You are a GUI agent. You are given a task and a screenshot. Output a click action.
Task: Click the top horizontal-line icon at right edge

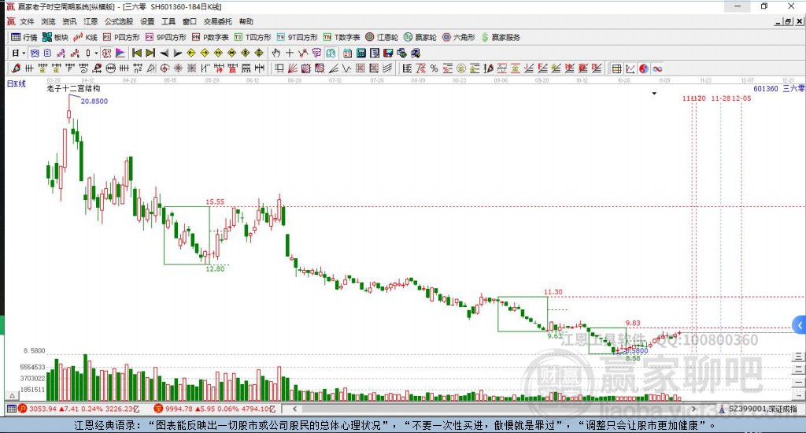(798, 357)
